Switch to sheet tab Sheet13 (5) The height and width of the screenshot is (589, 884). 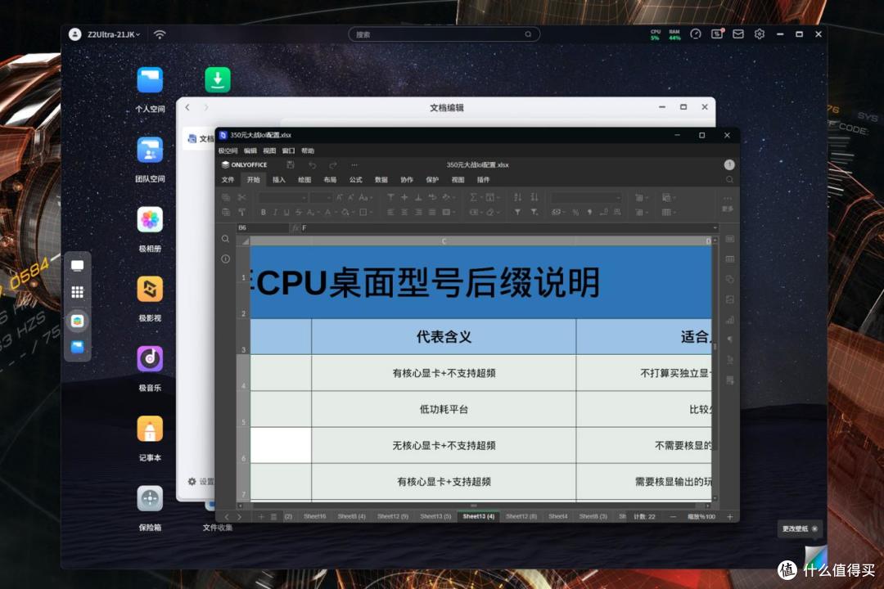435,516
